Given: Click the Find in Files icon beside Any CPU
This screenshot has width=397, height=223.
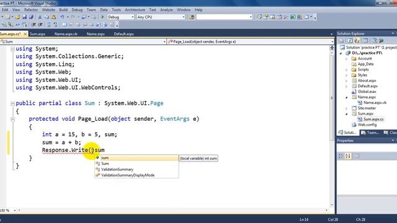Looking at the screenshot, I should (x=192, y=17).
